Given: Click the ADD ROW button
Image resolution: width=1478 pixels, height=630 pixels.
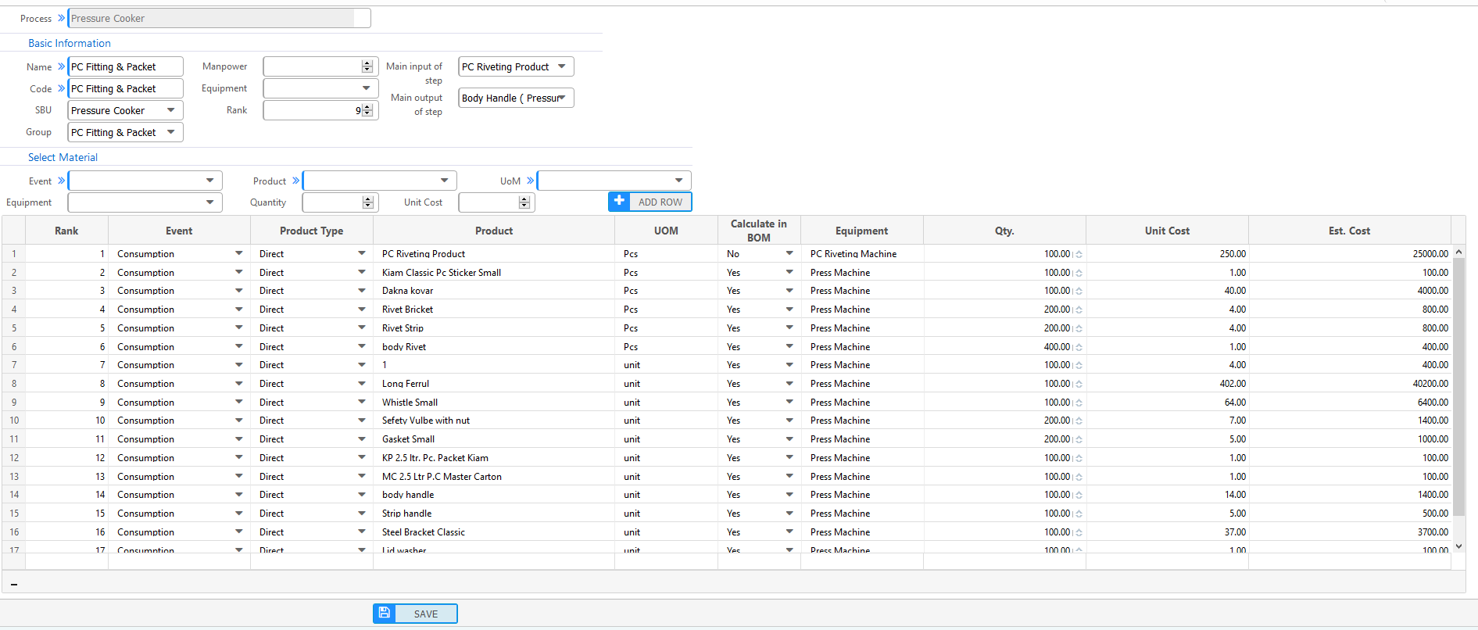Looking at the screenshot, I should (650, 202).
